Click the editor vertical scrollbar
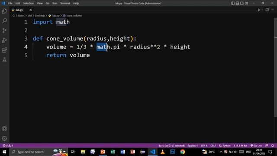277x156 pixels. [x=275, y=67]
